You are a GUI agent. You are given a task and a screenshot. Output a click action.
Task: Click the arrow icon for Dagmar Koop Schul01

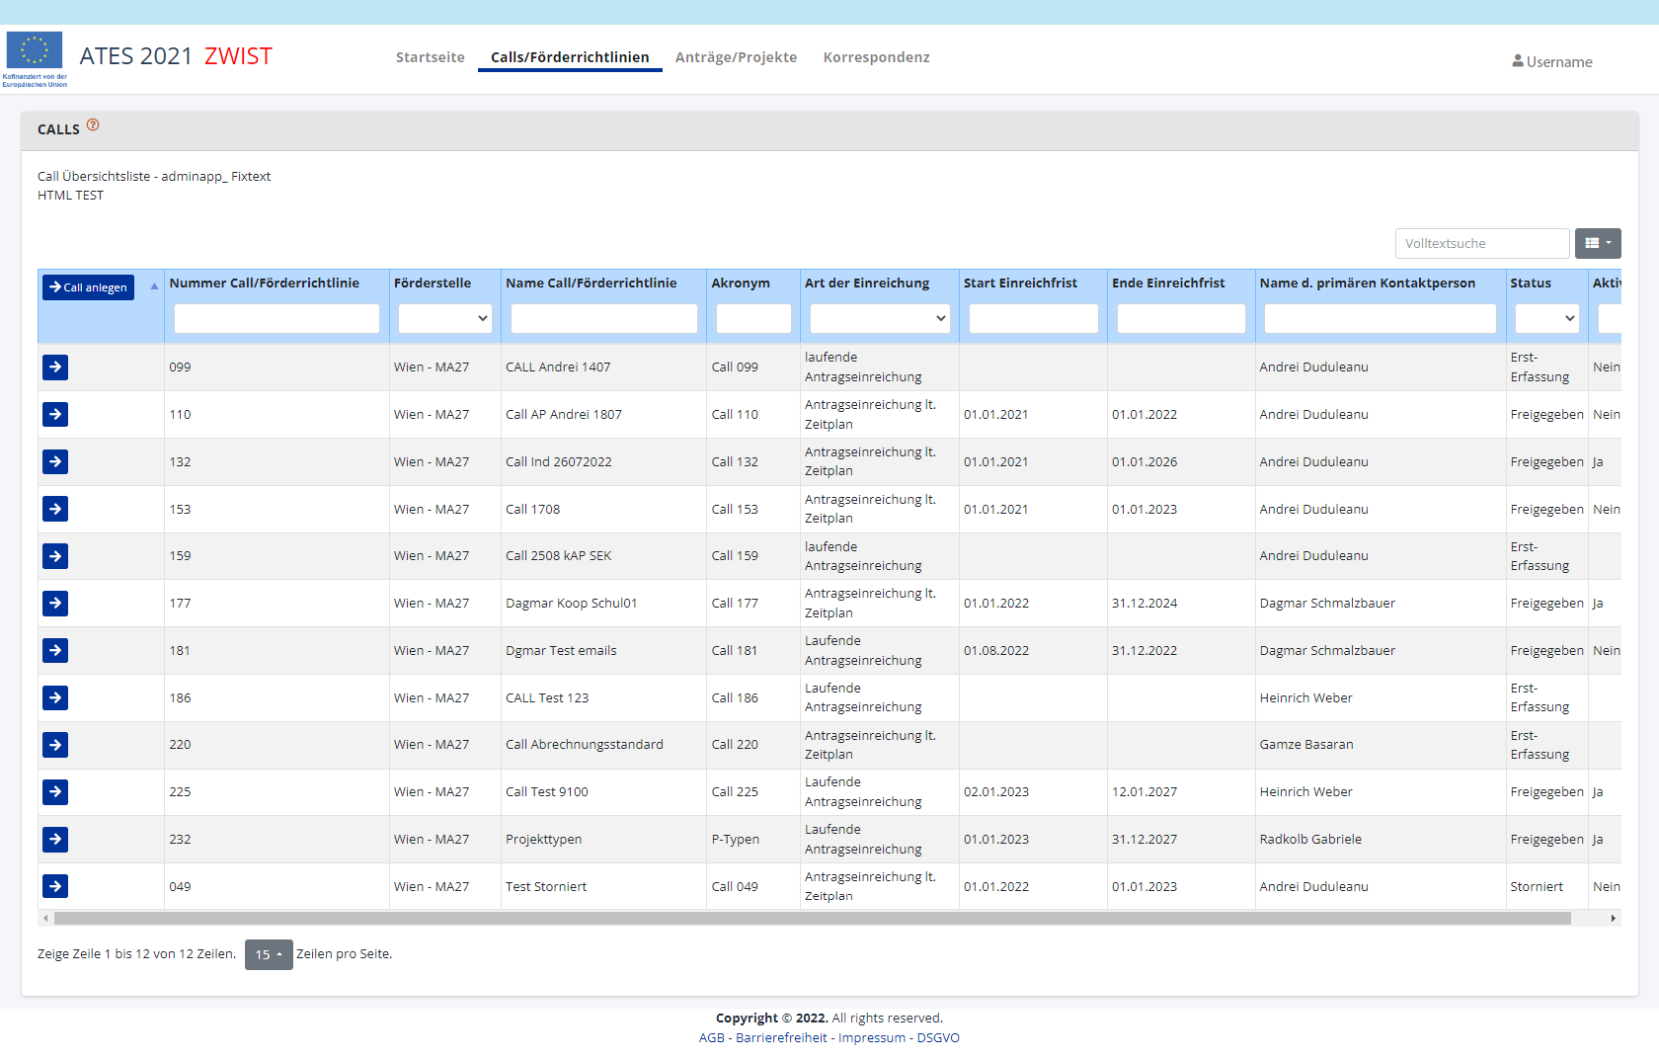coord(55,604)
